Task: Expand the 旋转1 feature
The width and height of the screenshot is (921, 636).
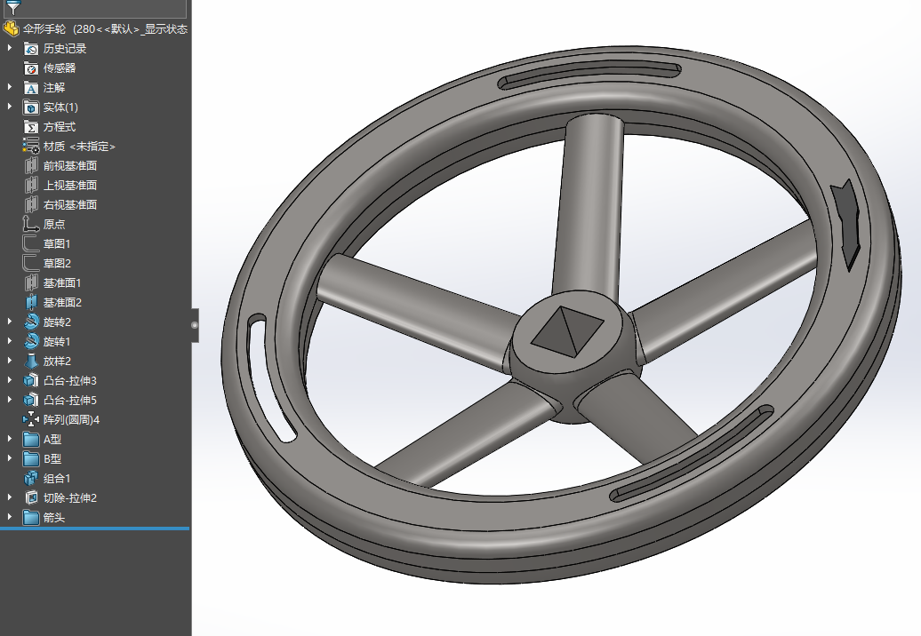Action: [10, 341]
